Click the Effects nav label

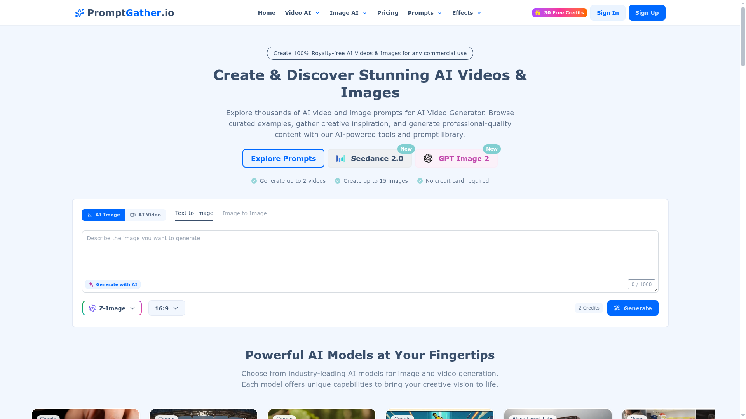click(462, 13)
